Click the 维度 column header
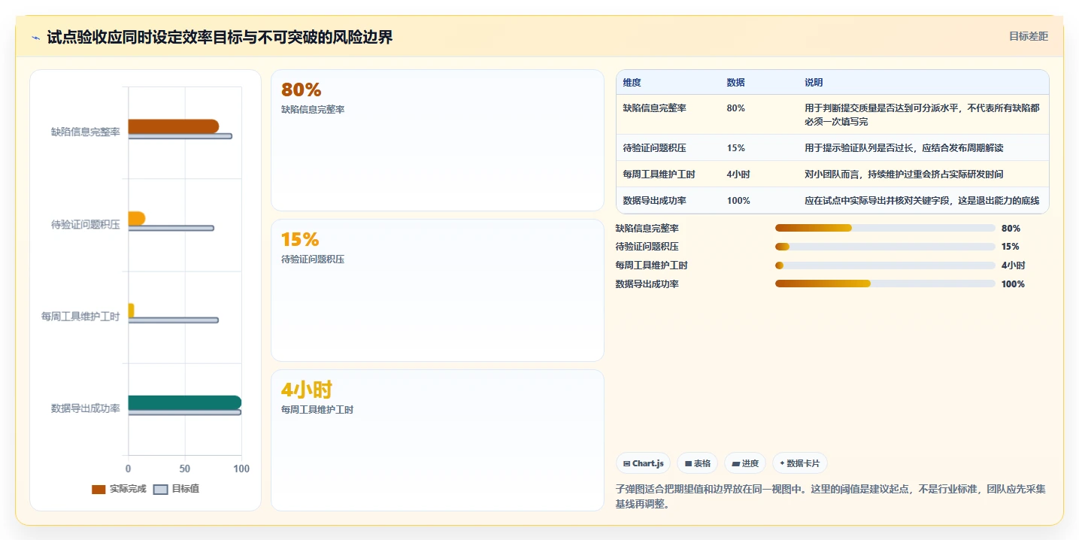Viewport: 1079px width, 540px height. pos(632,82)
